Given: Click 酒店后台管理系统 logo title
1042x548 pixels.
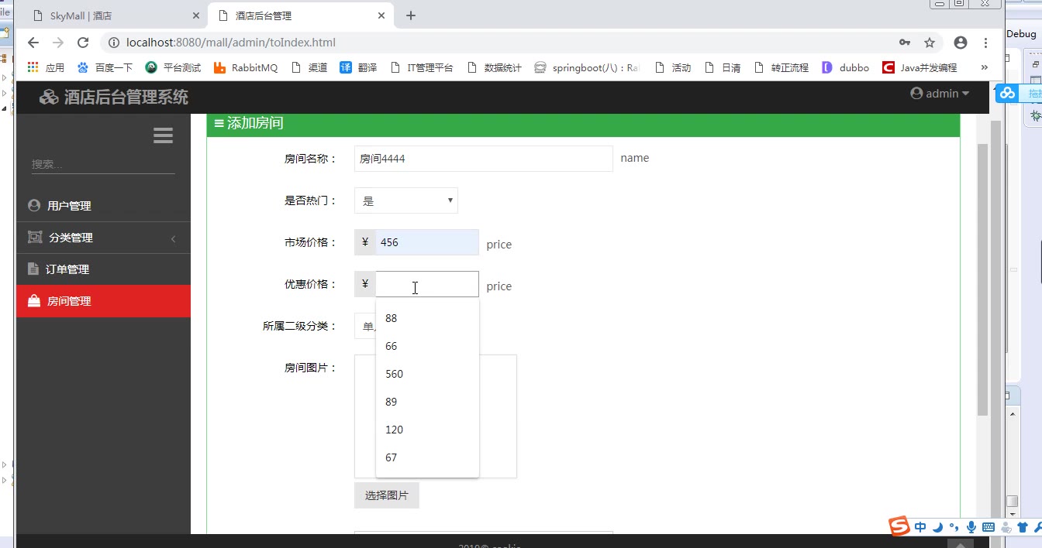Looking at the screenshot, I should 114,97.
